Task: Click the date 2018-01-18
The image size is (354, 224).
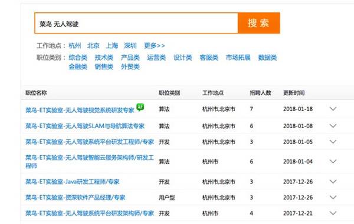Action: click(298, 109)
